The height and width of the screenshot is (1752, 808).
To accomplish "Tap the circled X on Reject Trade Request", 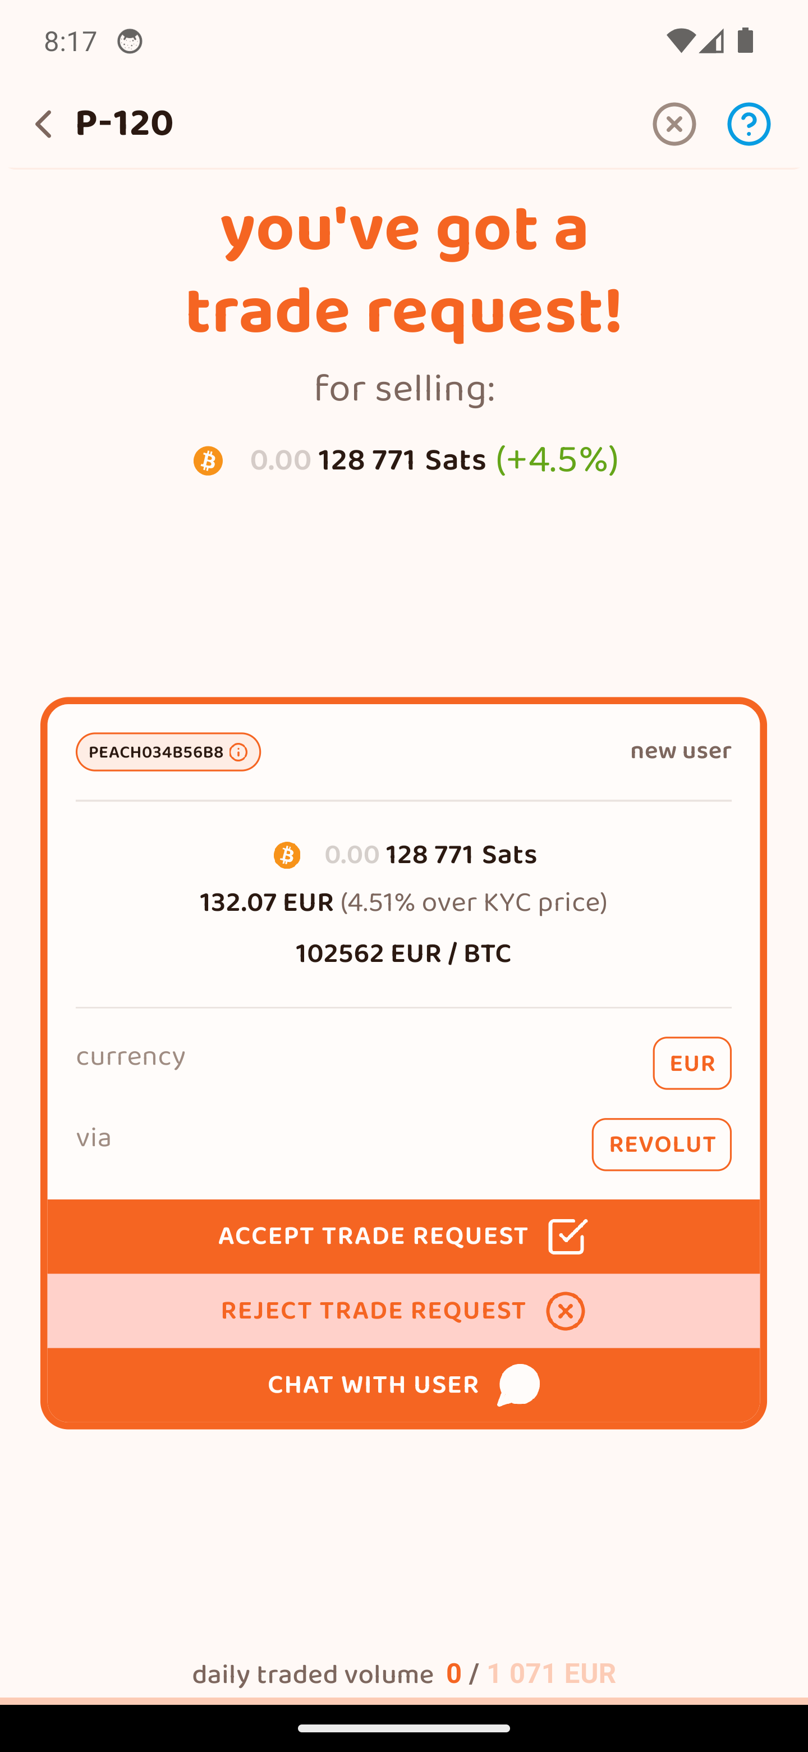I will tap(566, 1311).
